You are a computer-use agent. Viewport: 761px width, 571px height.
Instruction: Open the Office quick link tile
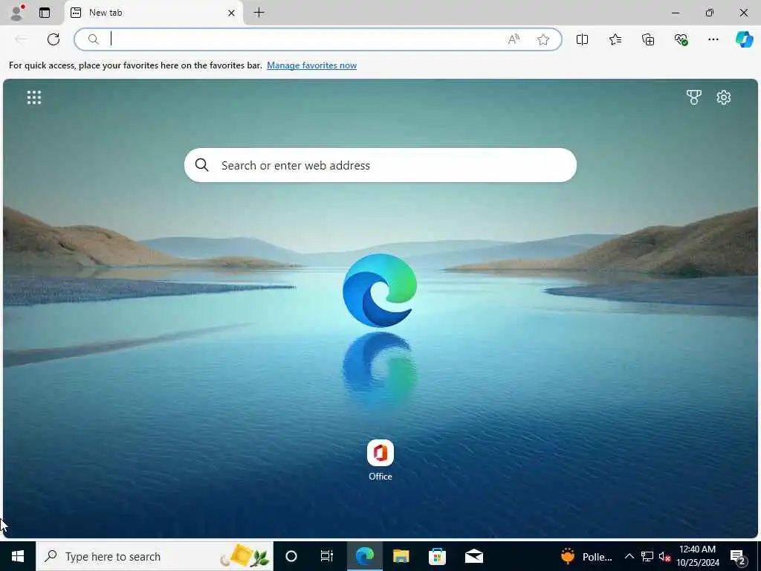click(380, 460)
